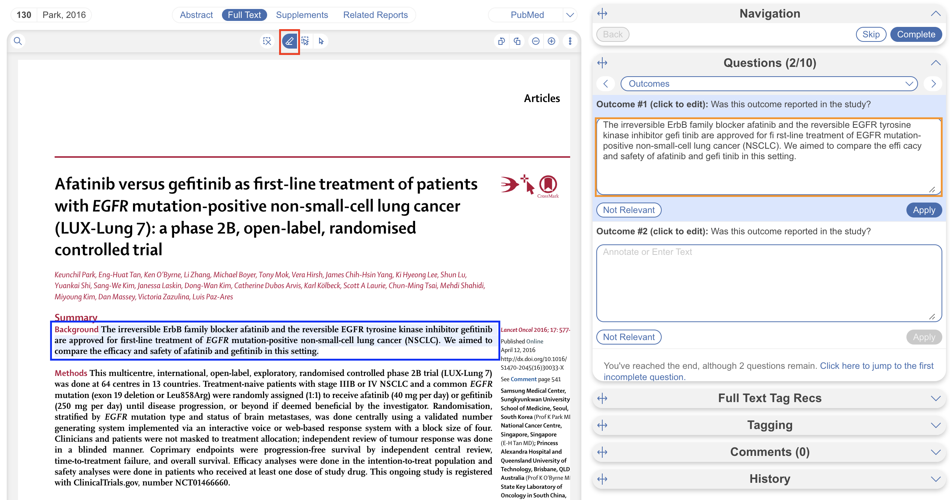Click the clear selection icon
Viewport: 952px width, 500px height.
267,41
